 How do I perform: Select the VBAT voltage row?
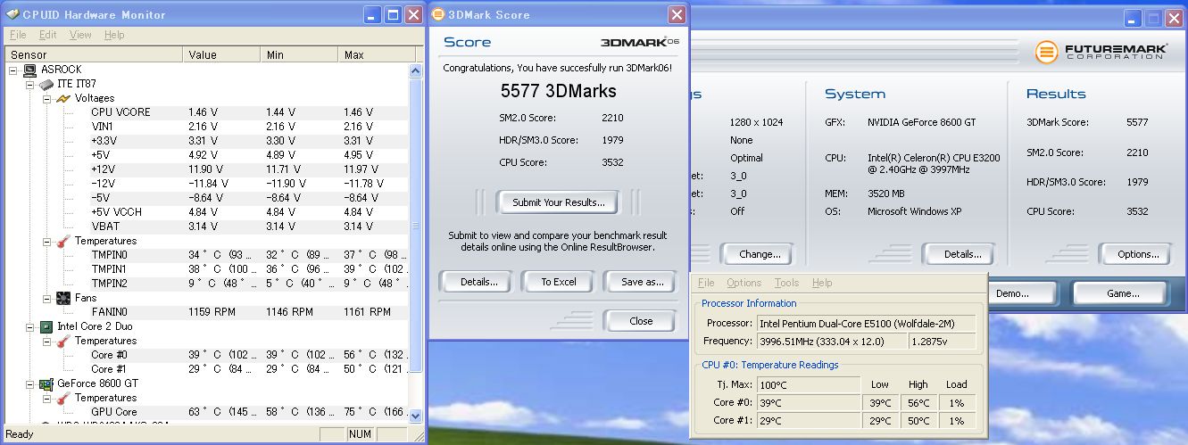pyautogui.click(x=207, y=227)
